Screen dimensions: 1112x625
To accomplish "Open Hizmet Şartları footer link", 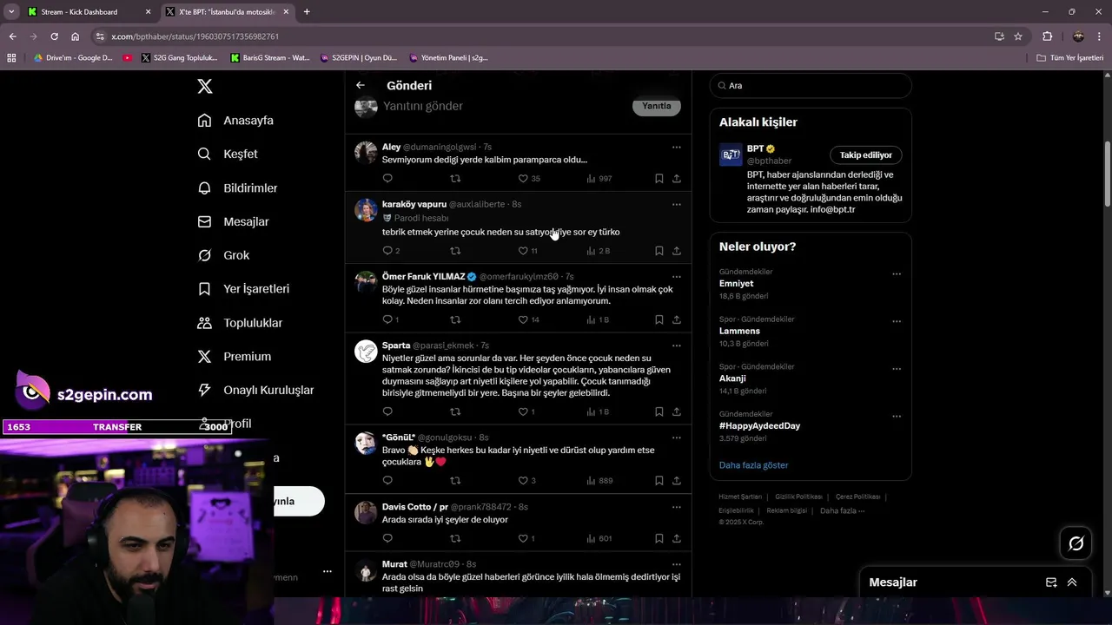I will click(740, 497).
